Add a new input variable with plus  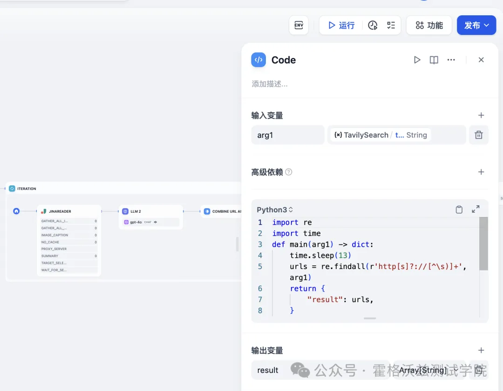pos(481,115)
